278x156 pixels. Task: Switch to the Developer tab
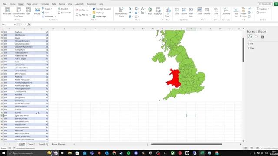[91, 4]
